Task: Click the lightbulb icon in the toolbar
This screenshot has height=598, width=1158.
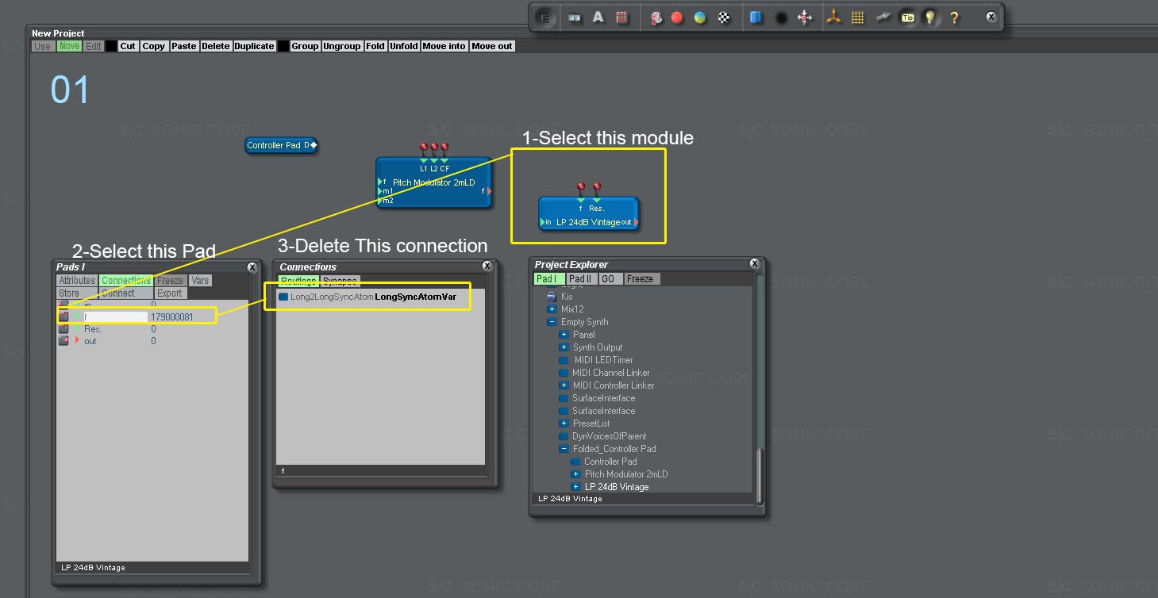Action: (x=929, y=17)
